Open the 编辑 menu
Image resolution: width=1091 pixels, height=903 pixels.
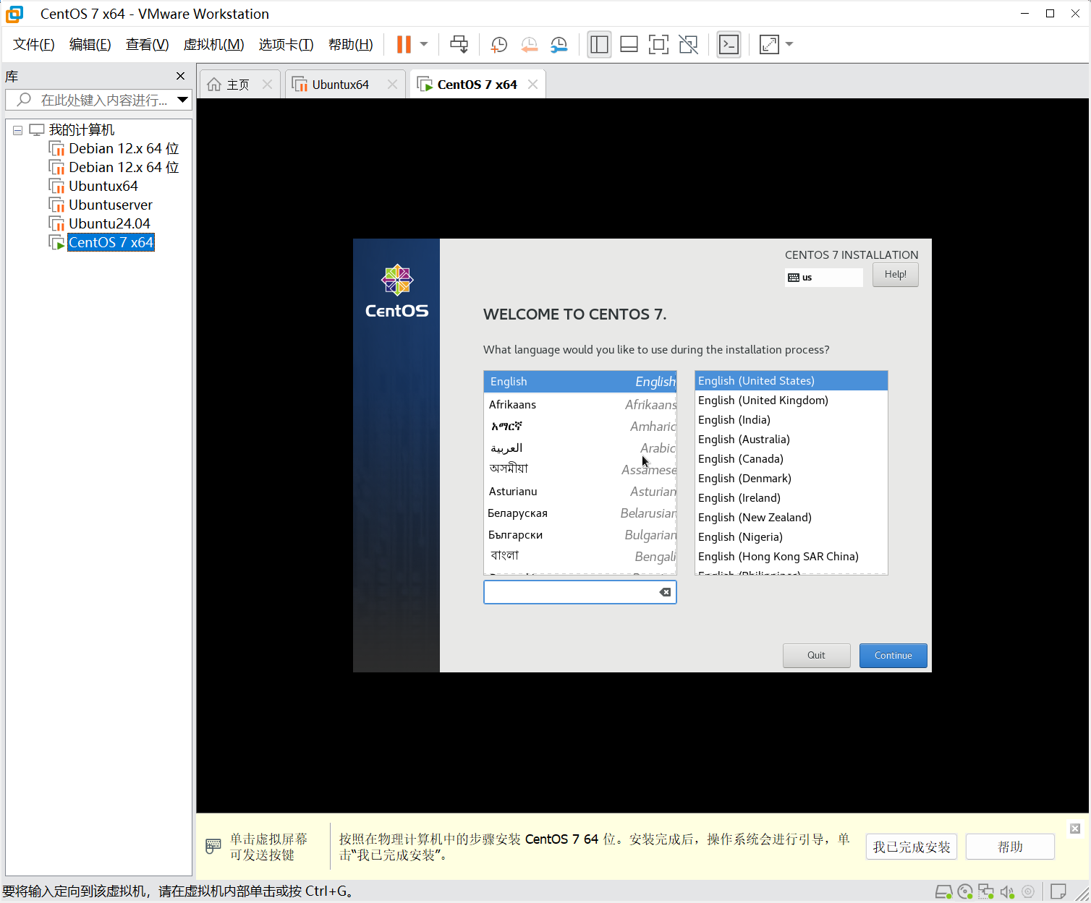pos(90,44)
